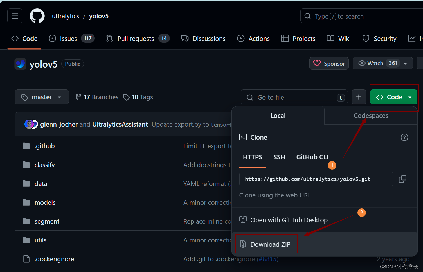
Task: Open the 'Update export.py' commit message
Action: (192, 124)
